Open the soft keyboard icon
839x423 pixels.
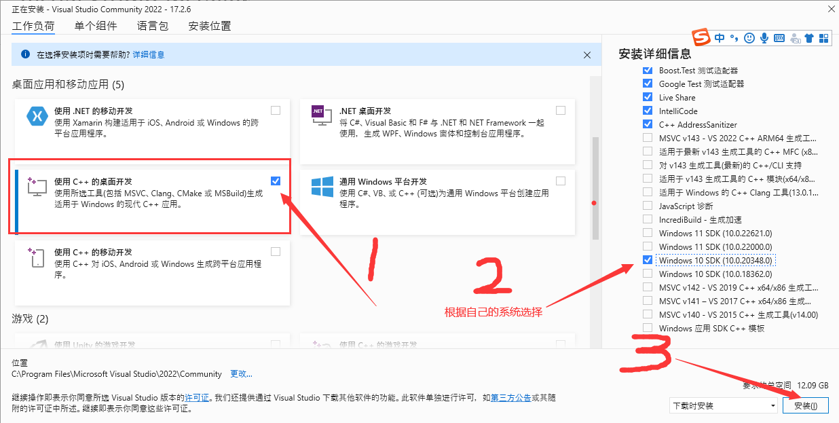779,38
